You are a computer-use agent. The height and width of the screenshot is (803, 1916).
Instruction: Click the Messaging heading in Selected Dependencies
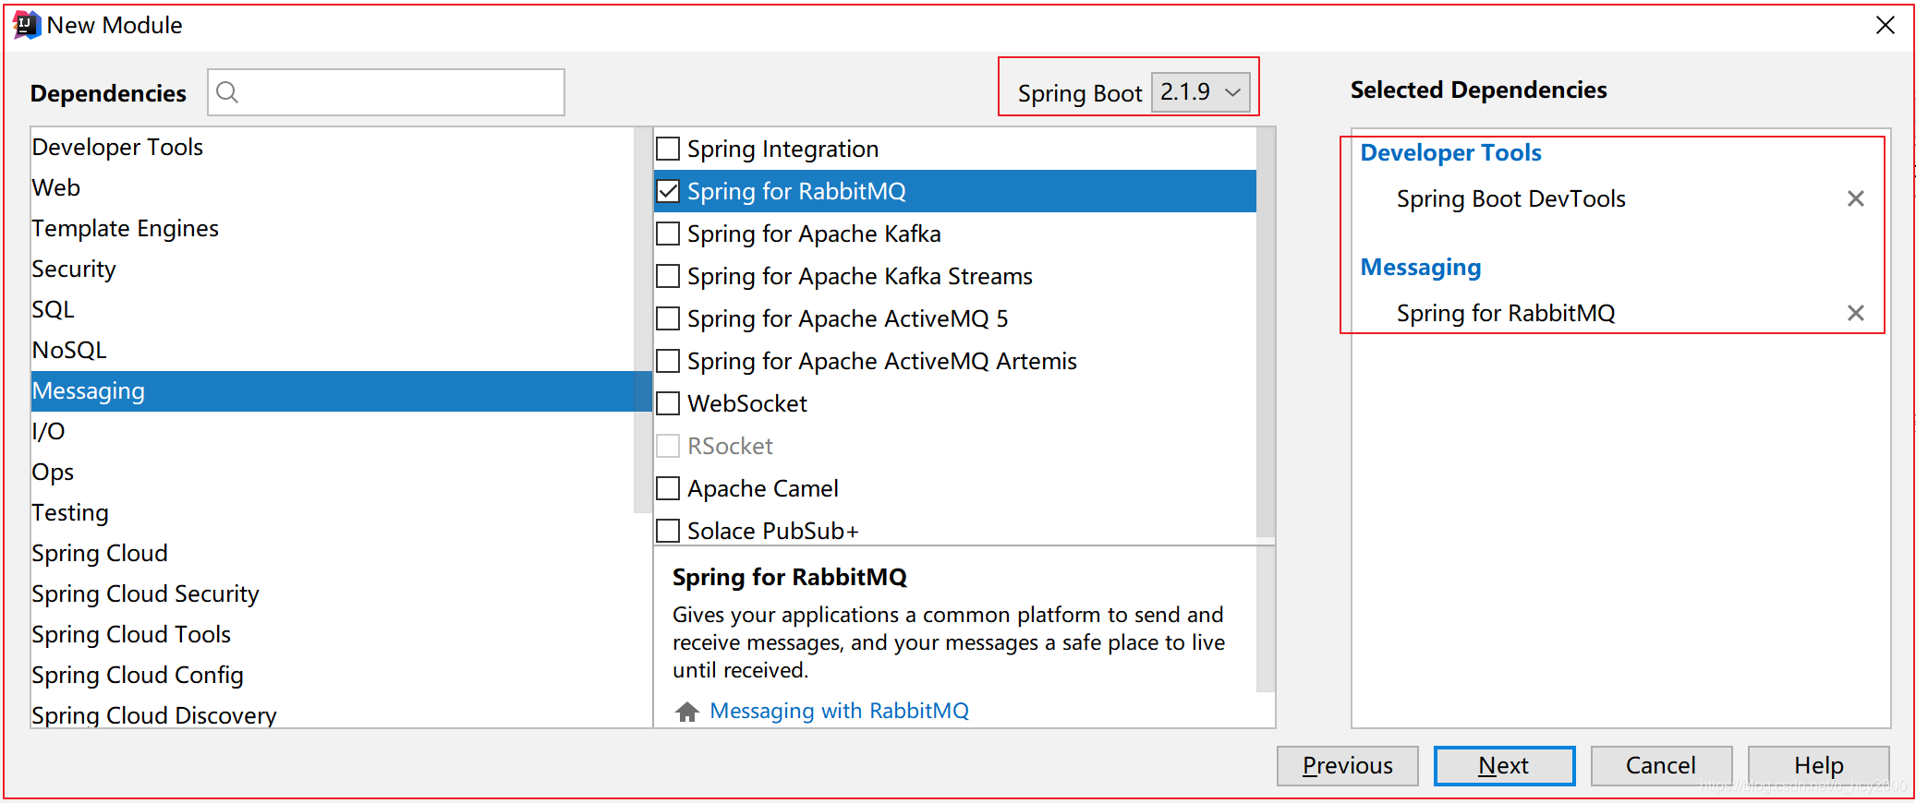coord(1421,267)
